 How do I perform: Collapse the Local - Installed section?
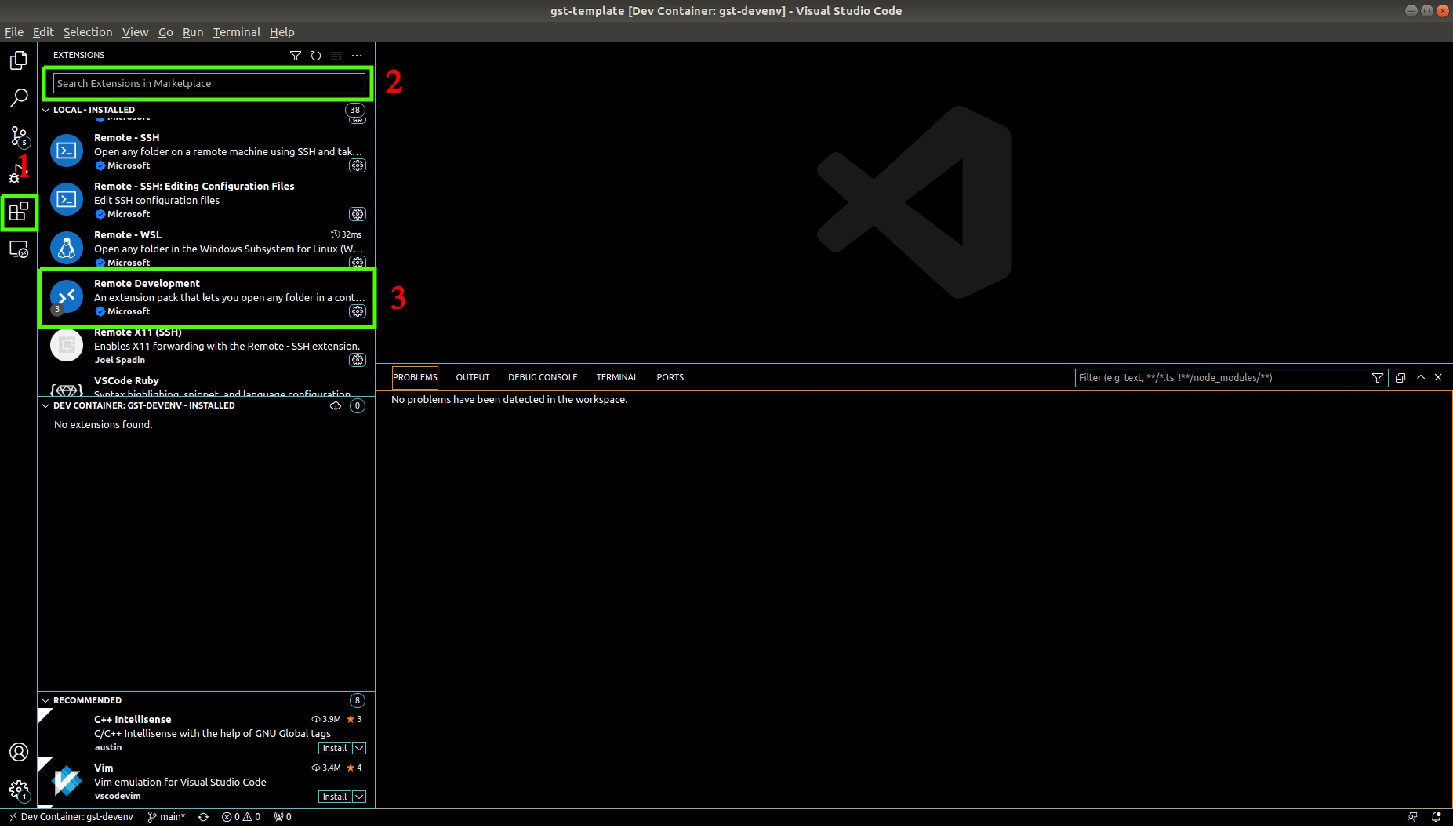coord(46,110)
